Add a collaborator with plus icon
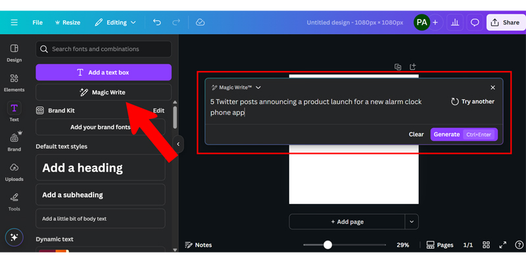Viewport: 526px width, 263px height. tap(435, 22)
